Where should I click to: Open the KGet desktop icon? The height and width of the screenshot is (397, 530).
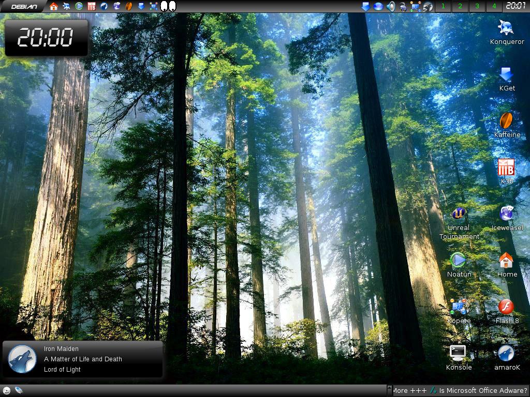pyautogui.click(x=507, y=79)
